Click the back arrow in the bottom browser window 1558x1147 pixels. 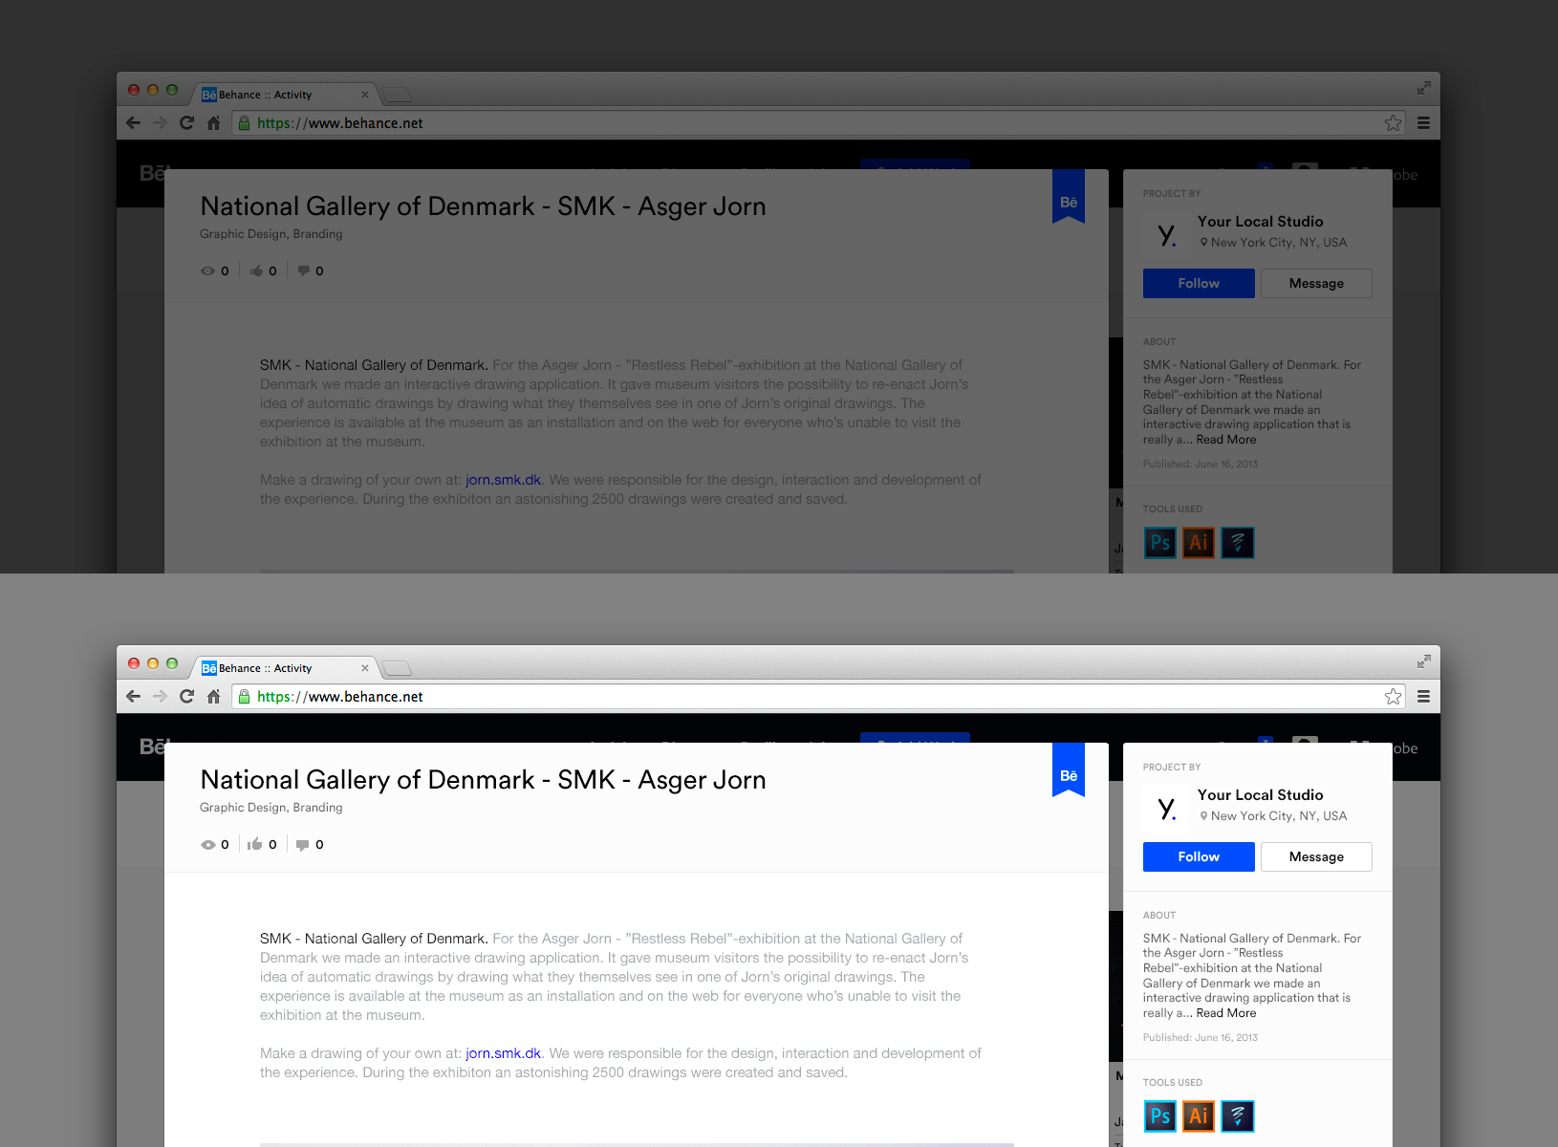[x=134, y=696]
